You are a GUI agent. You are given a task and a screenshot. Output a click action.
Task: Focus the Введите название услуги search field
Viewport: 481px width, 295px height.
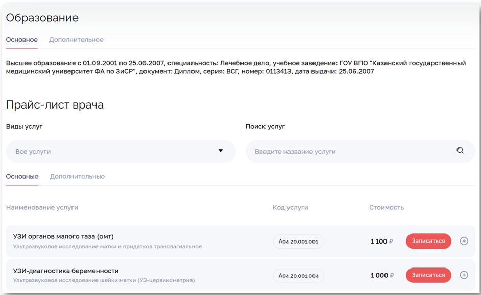pos(360,151)
